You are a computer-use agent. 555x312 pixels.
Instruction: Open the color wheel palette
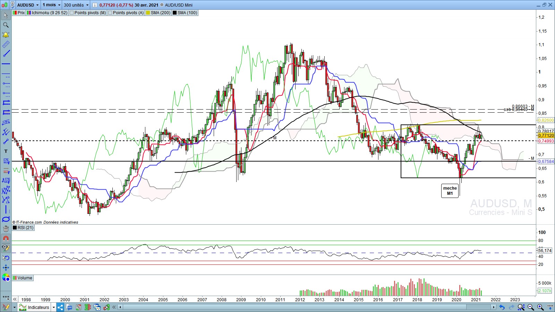coord(6,277)
